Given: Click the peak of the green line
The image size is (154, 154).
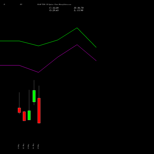Looking at the screenshot, I should pyautogui.click(x=77, y=28).
